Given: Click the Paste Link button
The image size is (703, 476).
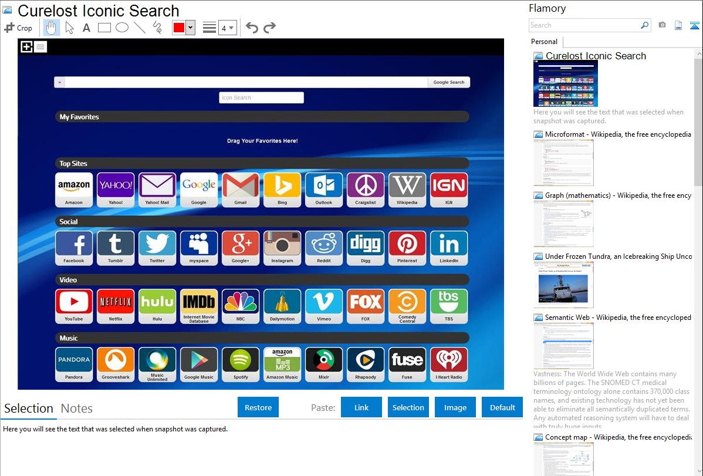Looking at the screenshot, I should [361, 407].
